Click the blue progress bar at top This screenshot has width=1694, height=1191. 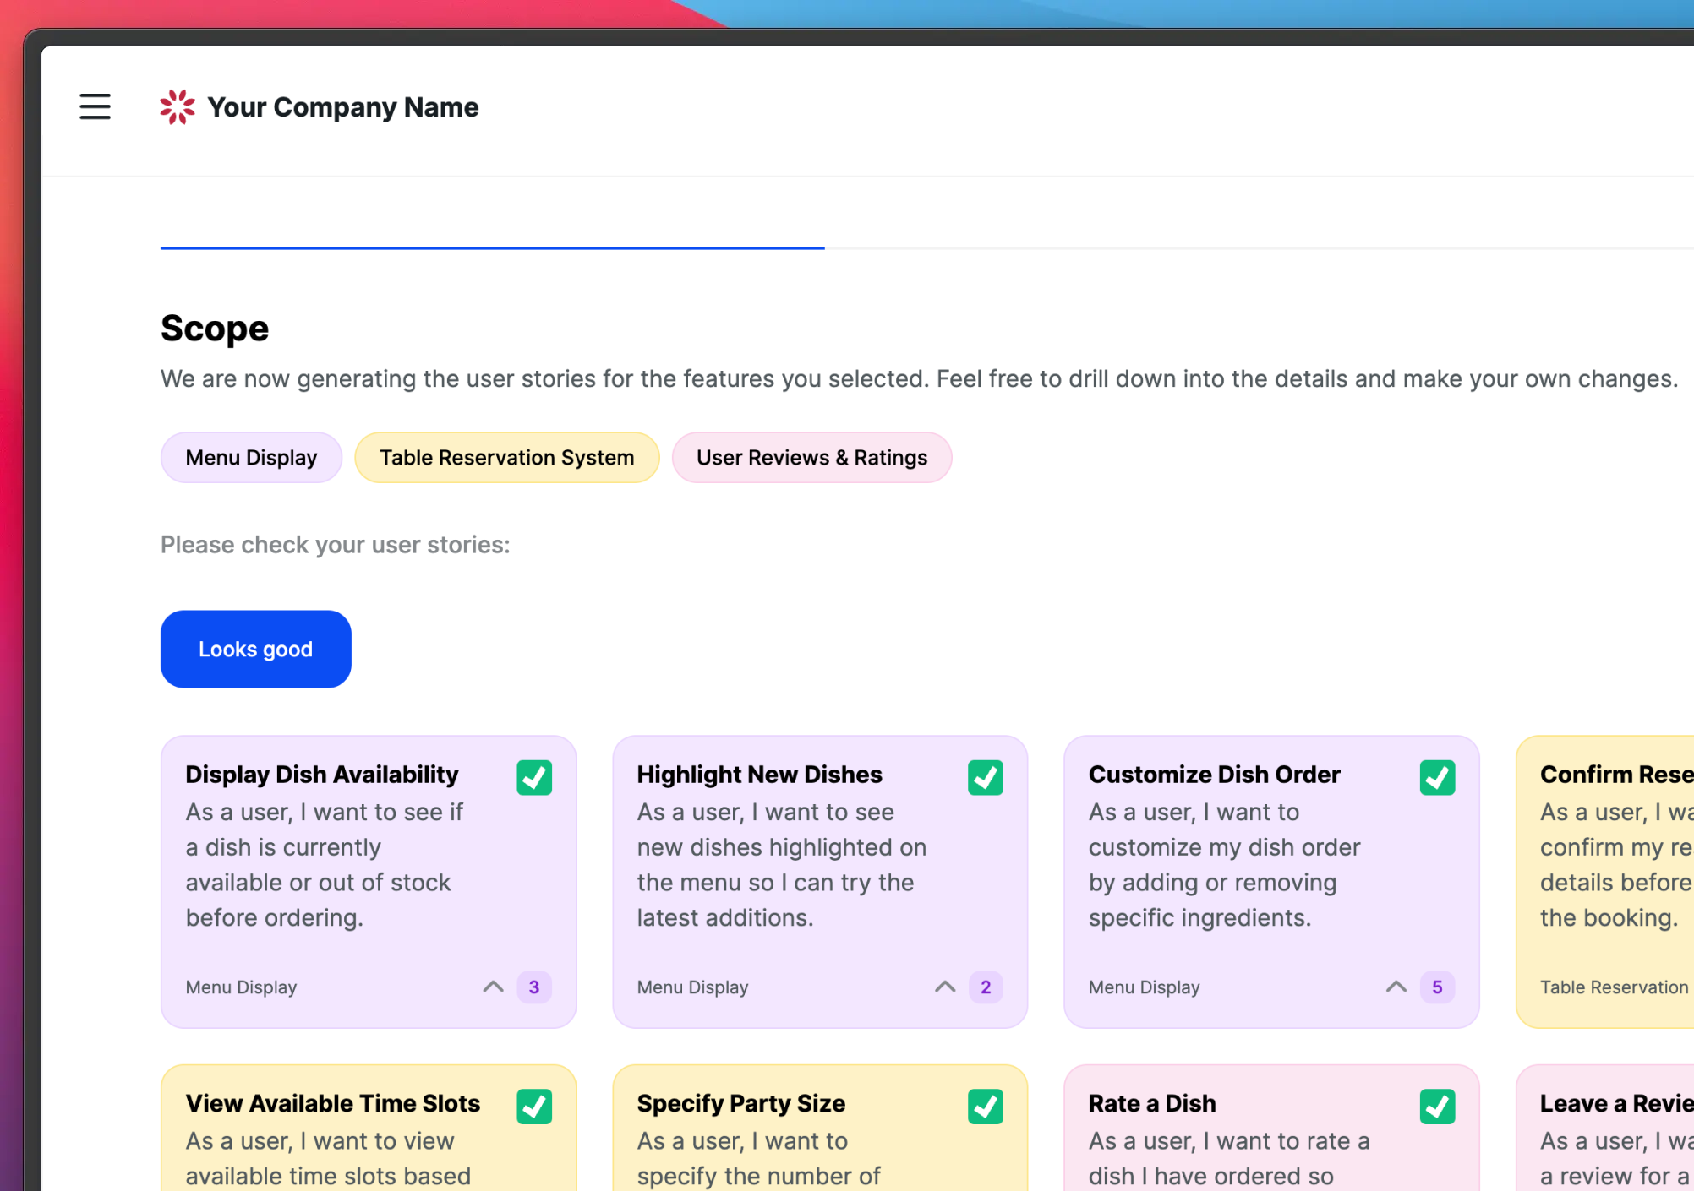click(x=492, y=247)
